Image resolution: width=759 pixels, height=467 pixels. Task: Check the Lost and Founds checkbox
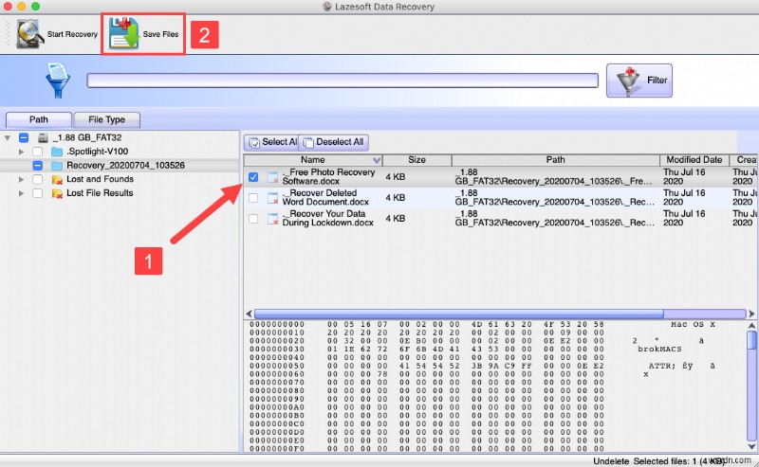tap(37, 179)
